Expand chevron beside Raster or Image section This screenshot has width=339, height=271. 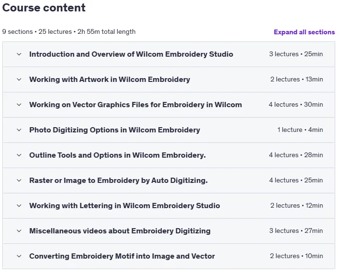pos(19,181)
